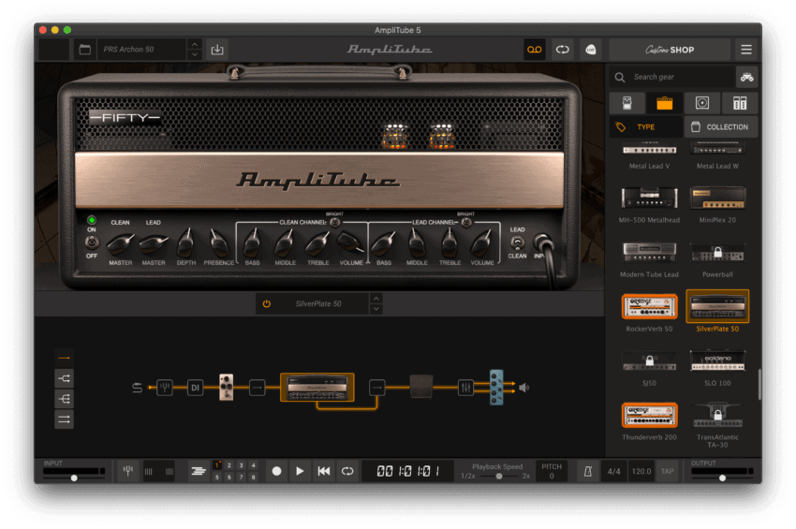Toggle the metronome icon

click(588, 472)
